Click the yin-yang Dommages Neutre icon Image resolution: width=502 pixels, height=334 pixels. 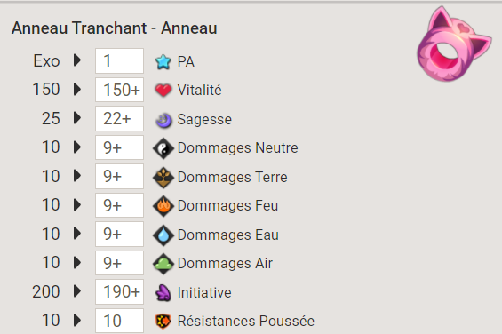(x=163, y=148)
